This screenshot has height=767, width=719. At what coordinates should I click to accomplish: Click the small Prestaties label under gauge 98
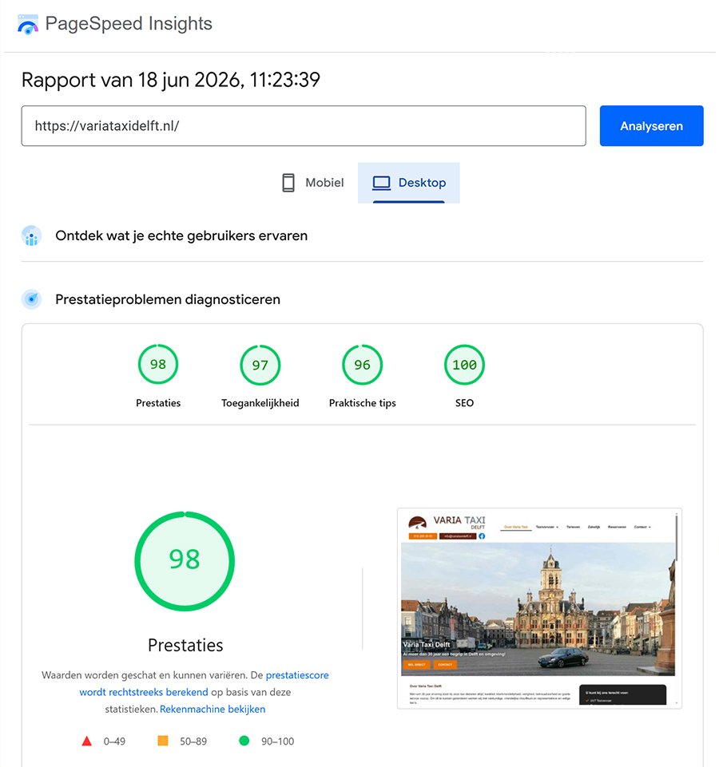158,403
